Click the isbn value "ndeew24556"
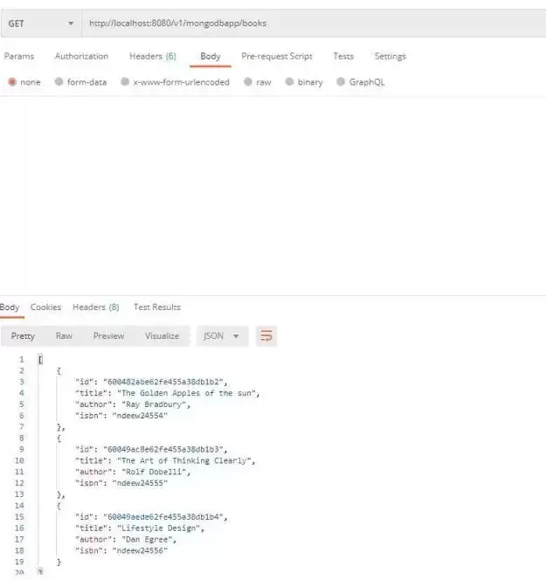 (x=140, y=550)
